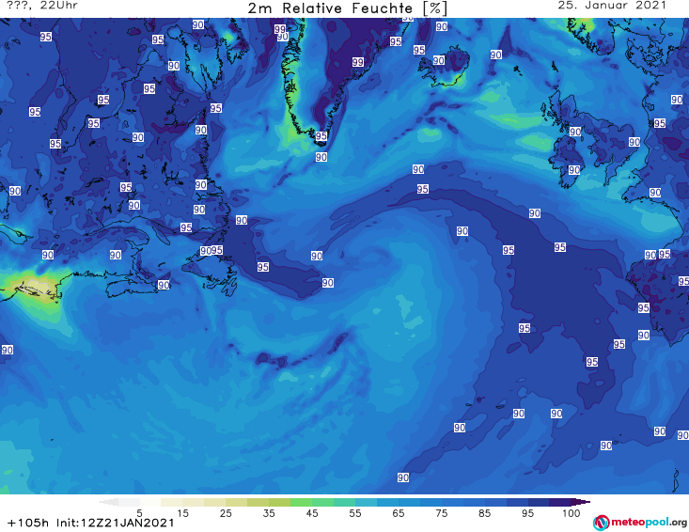Click the red-teal meteopool circle icon
The image size is (689, 532).
click(601, 523)
